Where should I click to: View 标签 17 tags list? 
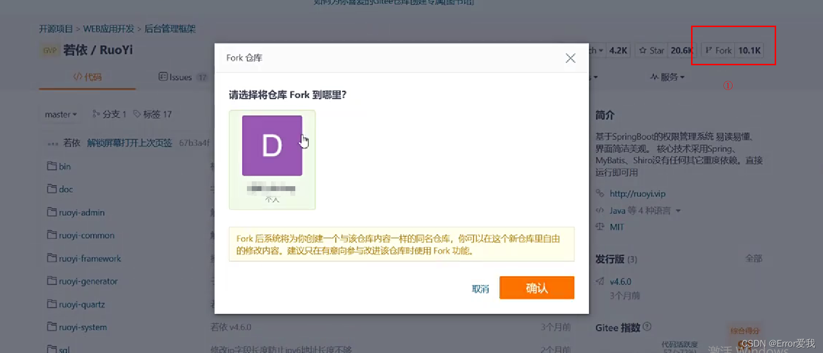(x=153, y=114)
